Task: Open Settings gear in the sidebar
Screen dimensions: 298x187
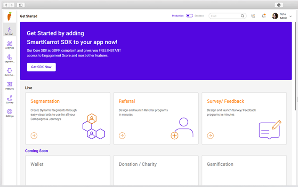Action: [x=10, y=113]
